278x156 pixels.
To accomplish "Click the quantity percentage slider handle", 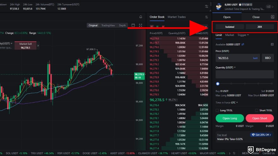I will pos(218,84).
